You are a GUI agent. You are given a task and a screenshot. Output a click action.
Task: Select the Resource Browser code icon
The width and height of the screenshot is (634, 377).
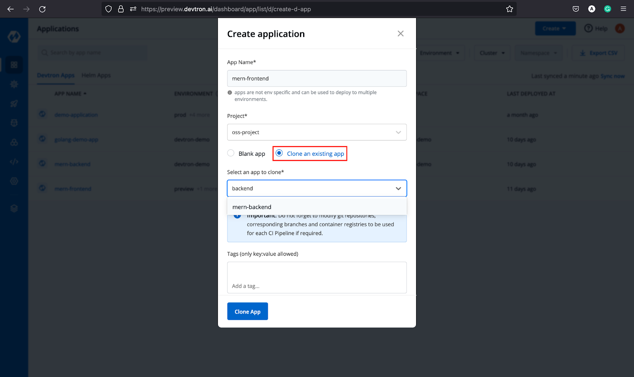click(x=14, y=161)
